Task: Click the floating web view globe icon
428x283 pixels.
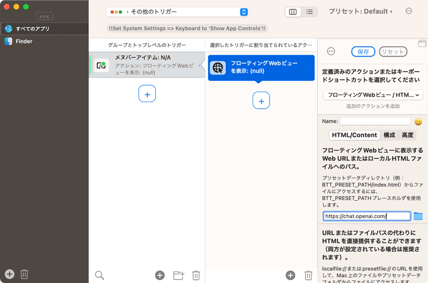Action: [218, 68]
